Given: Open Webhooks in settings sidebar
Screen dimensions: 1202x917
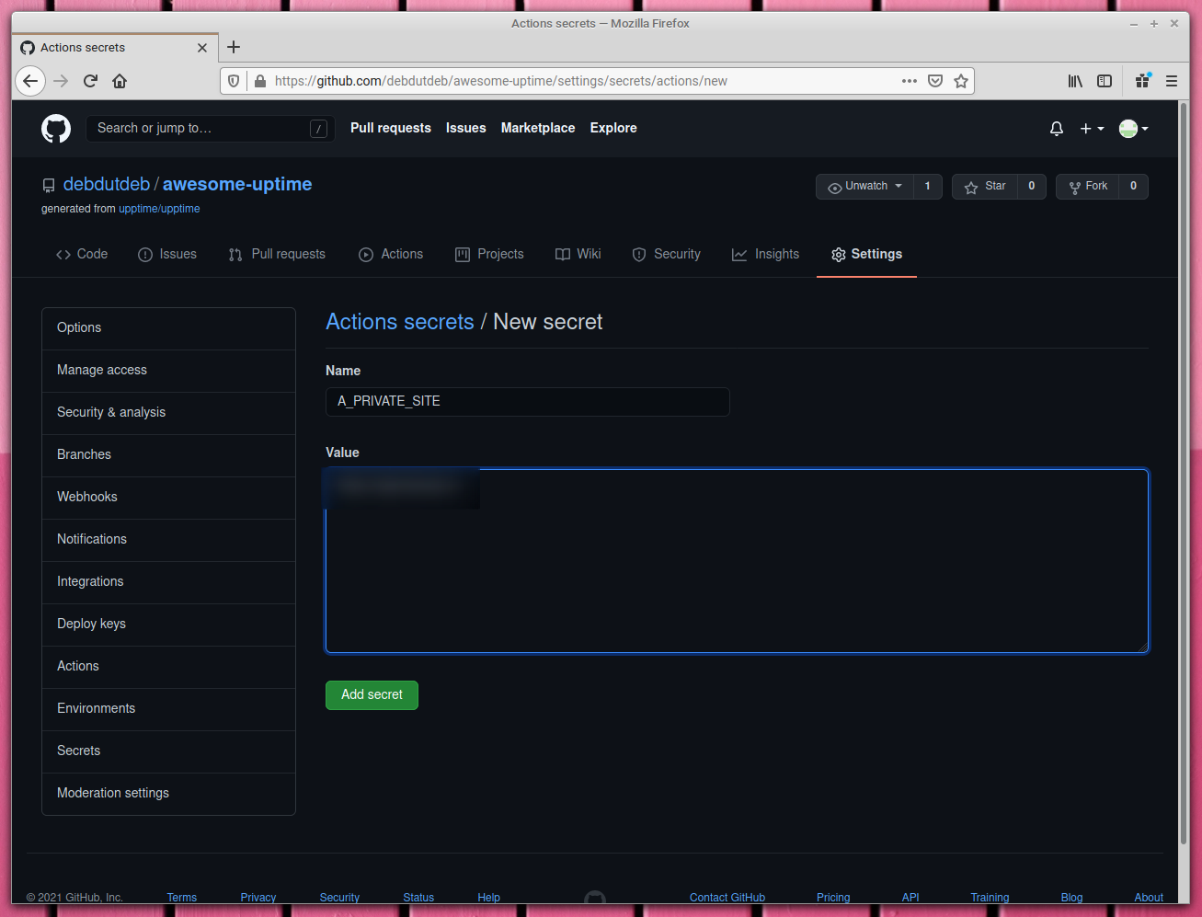Looking at the screenshot, I should (x=168, y=498).
